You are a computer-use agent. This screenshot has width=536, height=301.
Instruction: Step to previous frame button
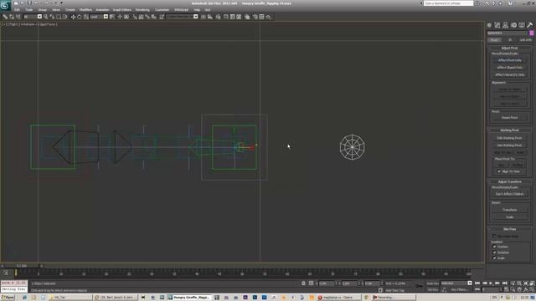click(484, 283)
